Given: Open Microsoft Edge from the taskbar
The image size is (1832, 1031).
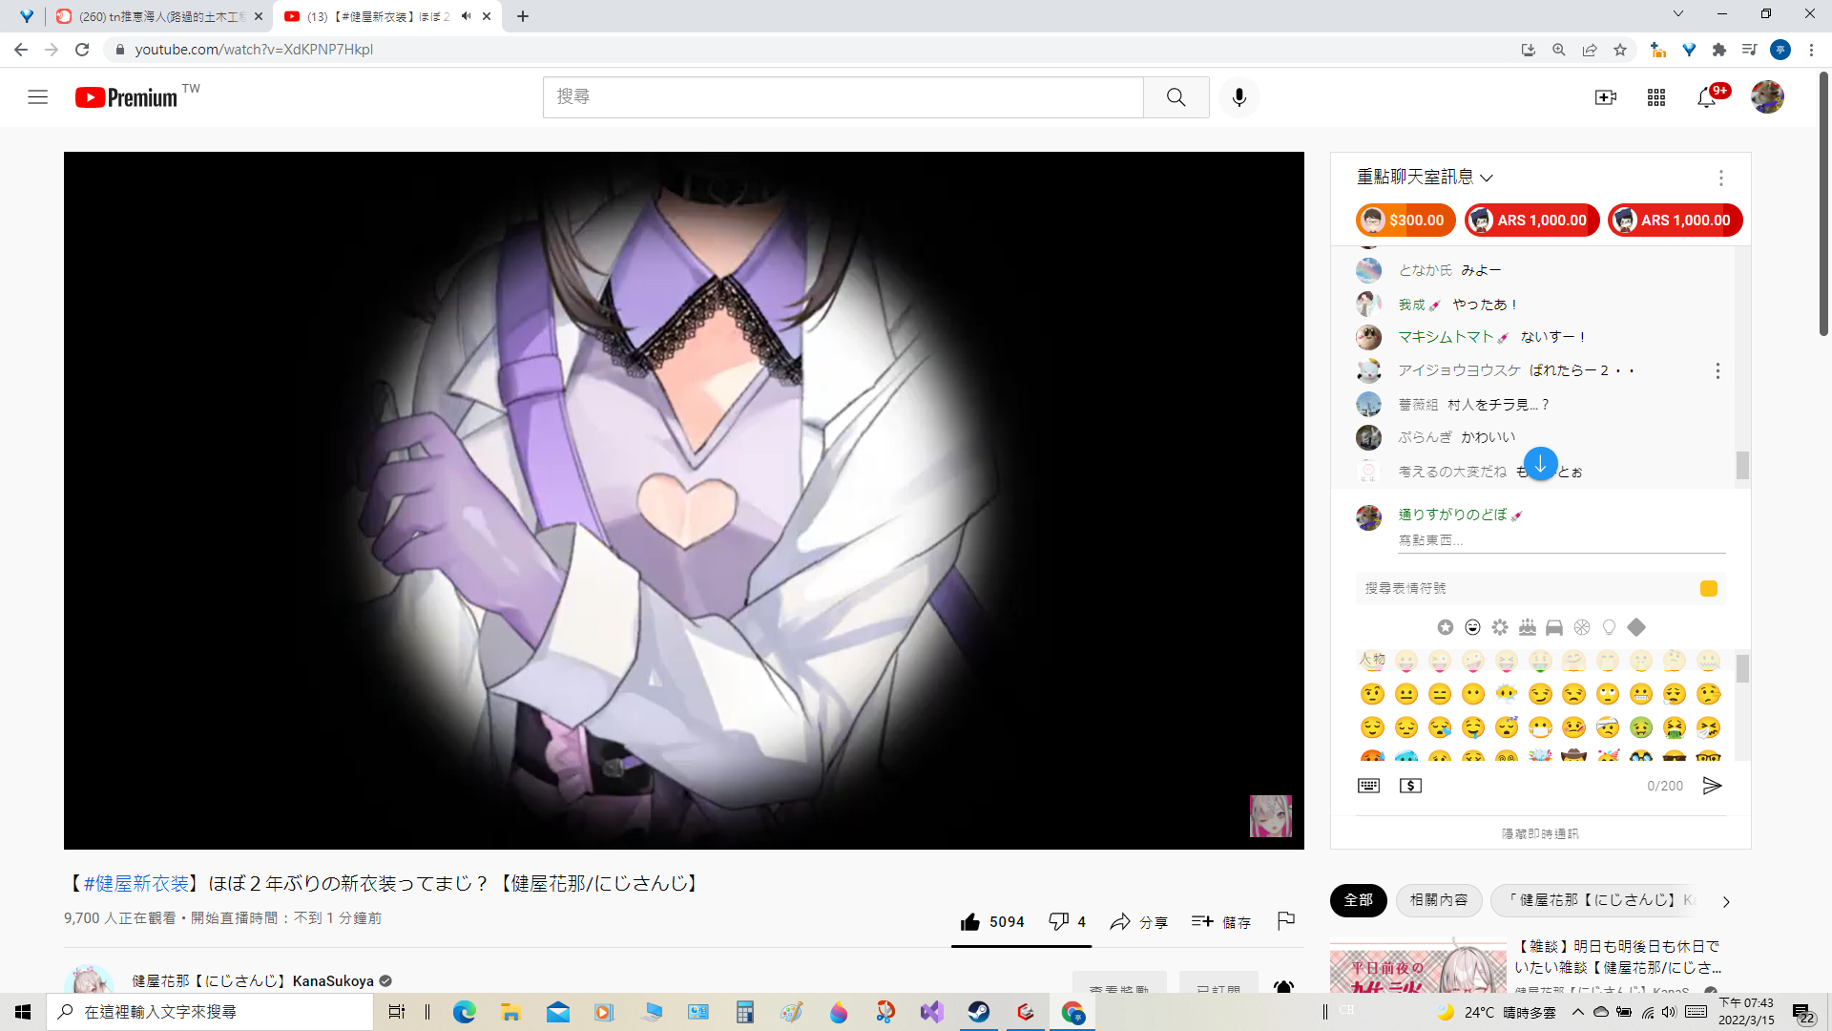Looking at the screenshot, I should tap(465, 1012).
